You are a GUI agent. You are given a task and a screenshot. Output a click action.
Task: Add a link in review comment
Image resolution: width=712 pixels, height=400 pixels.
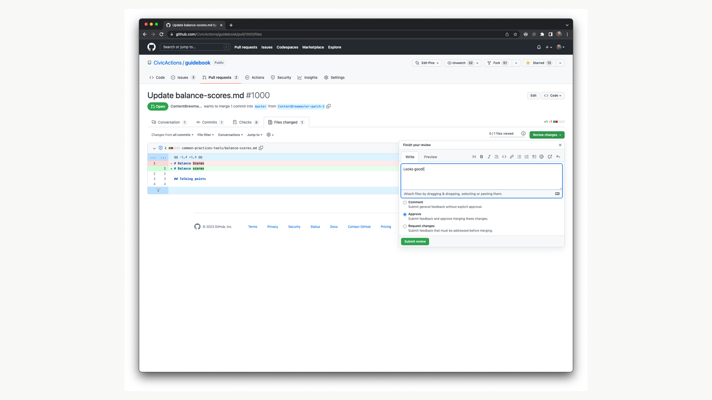tap(512, 157)
